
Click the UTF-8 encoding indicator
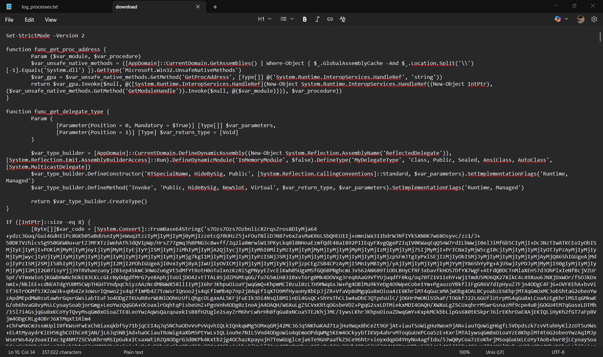click(558, 352)
